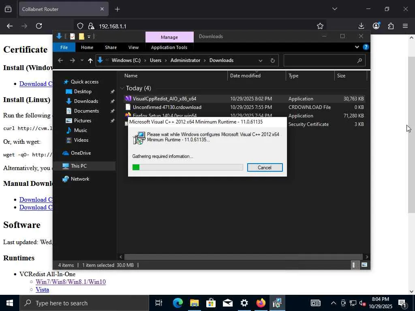Open Explorer help question mark
The width and height of the screenshot is (415, 311).
coord(366,47)
